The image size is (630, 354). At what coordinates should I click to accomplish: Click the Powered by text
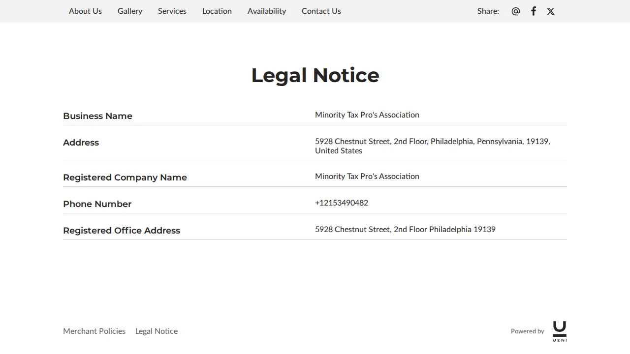528,331
